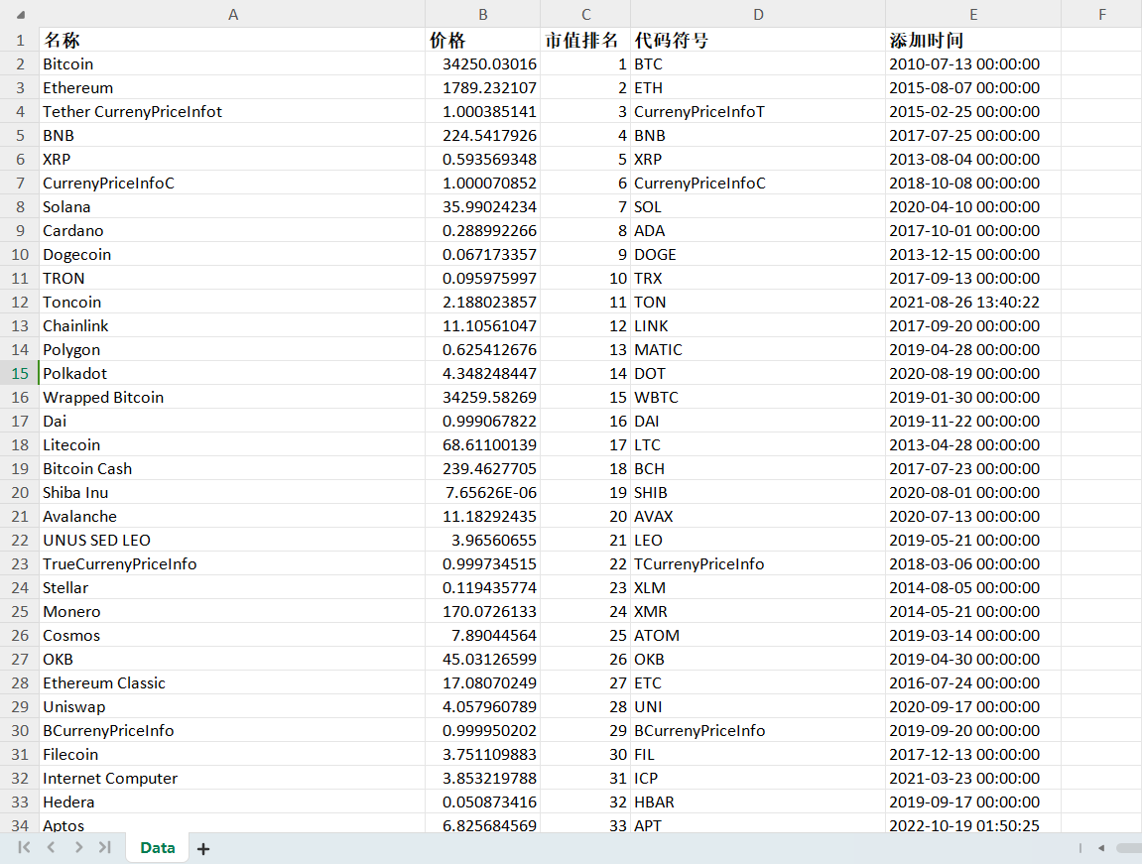This screenshot has height=864, width=1142.
Task: Select column B header
Action: pyautogui.click(x=483, y=15)
